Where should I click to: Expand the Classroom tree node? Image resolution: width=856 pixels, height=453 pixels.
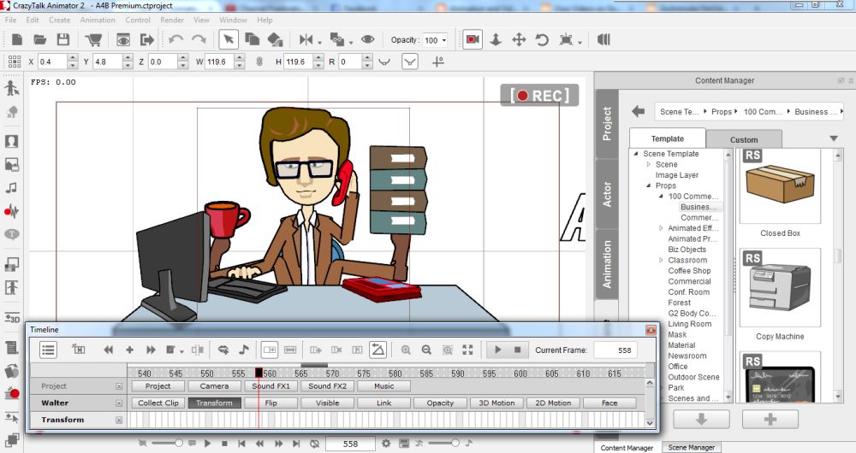click(x=661, y=261)
